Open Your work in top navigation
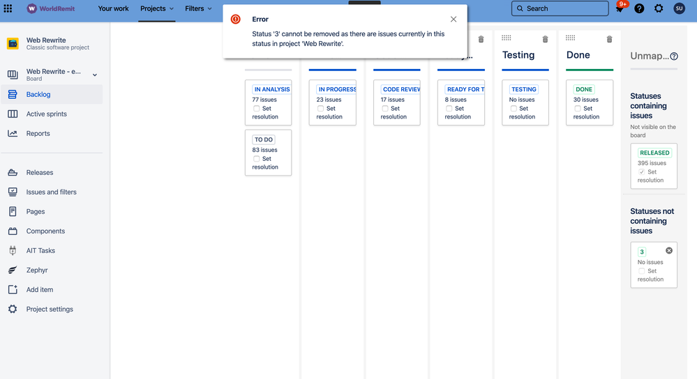697x379 pixels. pyautogui.click(x=113, y=8)
